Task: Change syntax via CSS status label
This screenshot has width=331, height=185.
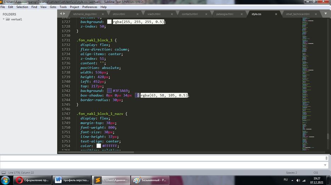Action: [x=315, y=173]
